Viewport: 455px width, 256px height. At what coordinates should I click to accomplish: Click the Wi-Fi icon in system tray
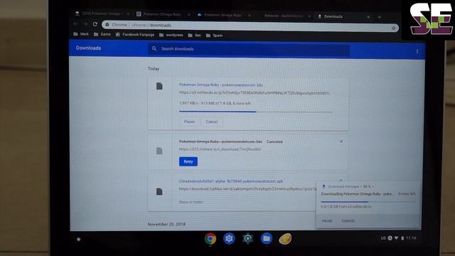397,238
